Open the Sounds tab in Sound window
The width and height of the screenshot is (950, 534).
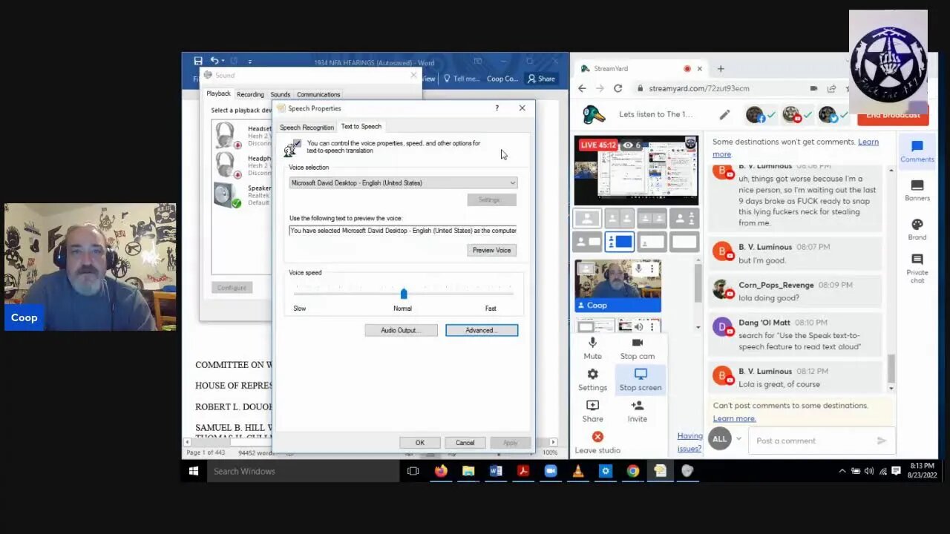(x=281, y=95)
